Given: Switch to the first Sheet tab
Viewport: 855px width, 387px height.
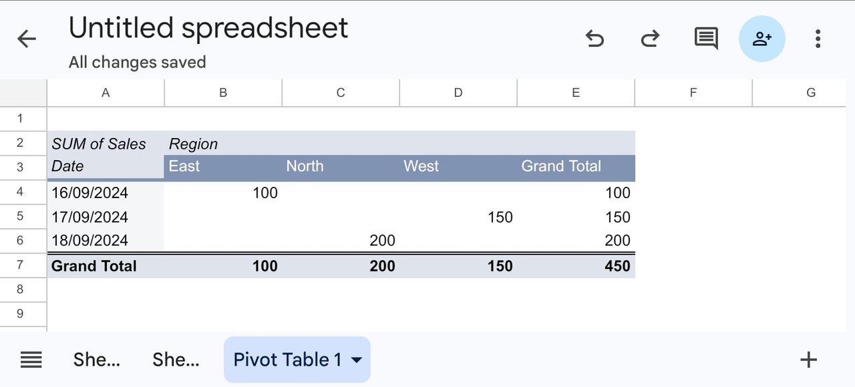Looking at the screenshot, I should click(97, 360).
